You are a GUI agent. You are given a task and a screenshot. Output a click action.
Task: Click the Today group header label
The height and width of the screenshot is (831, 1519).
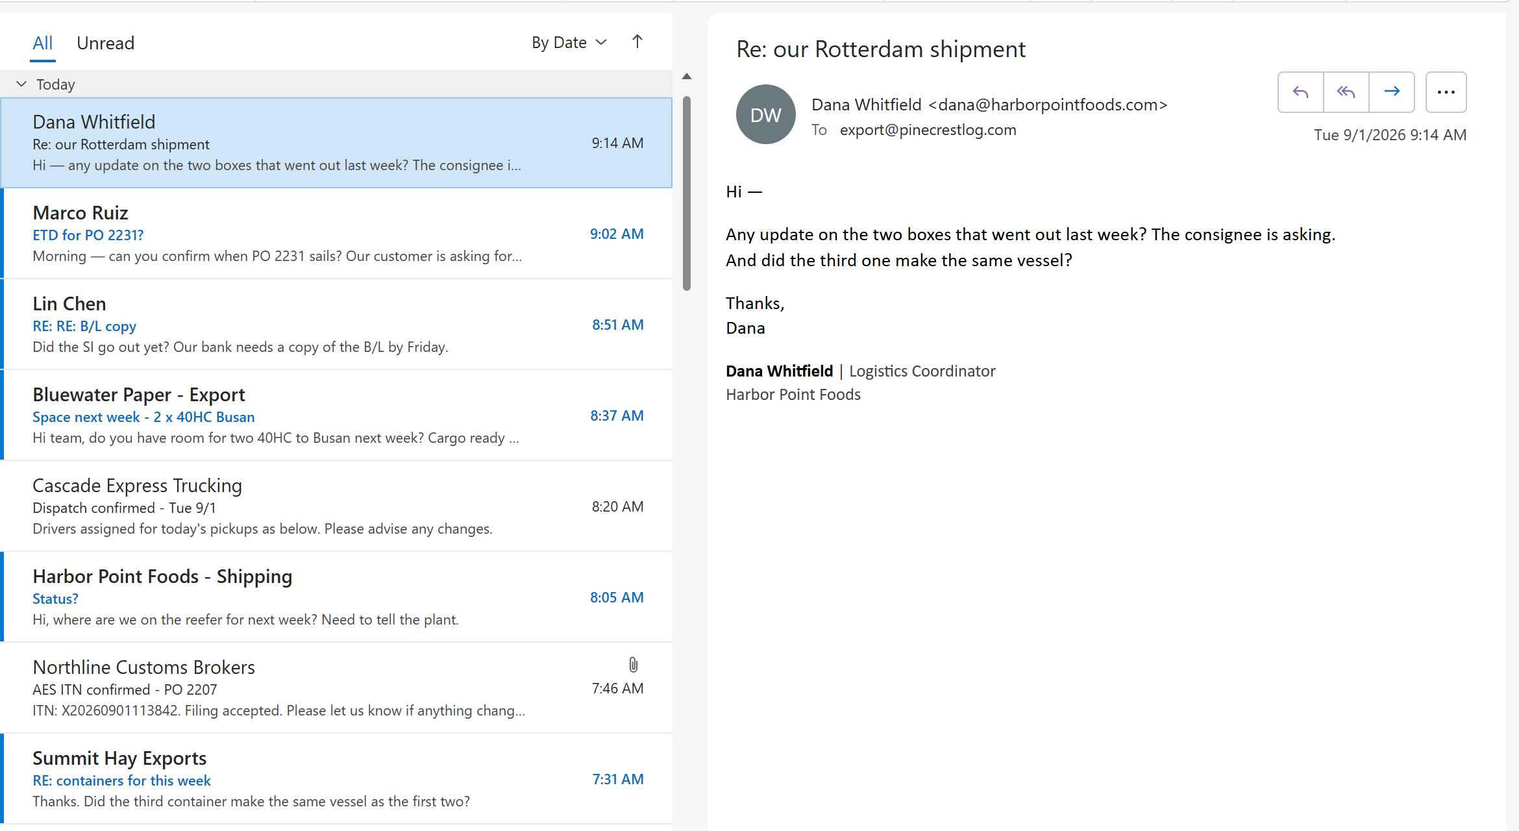coord(56,84)
